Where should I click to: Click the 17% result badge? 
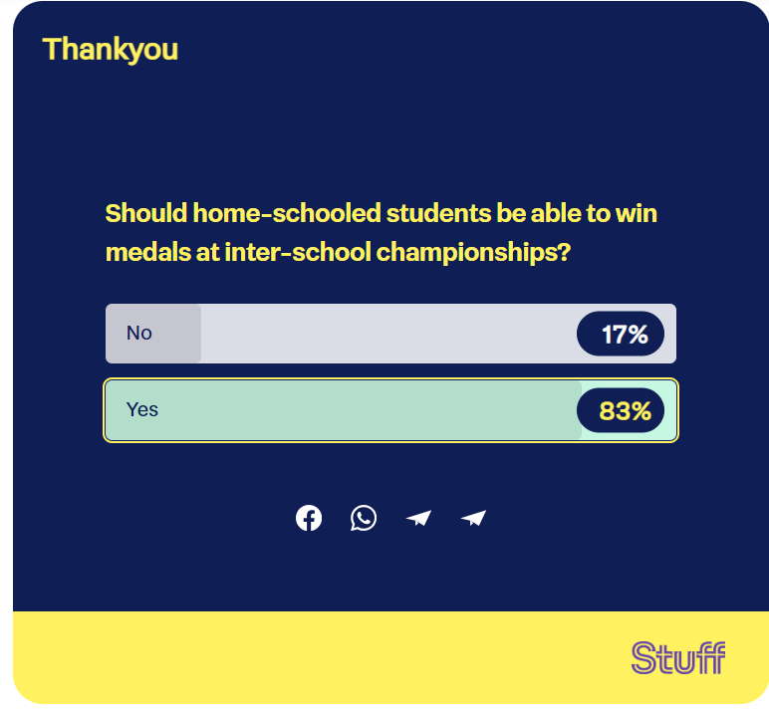621,334
